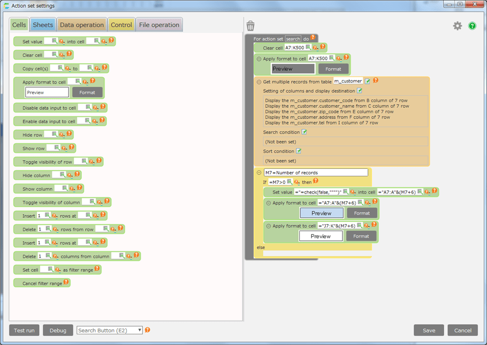Click the Debug button
Viewport: 487px width, 345px height.
[x=58, y=330]
